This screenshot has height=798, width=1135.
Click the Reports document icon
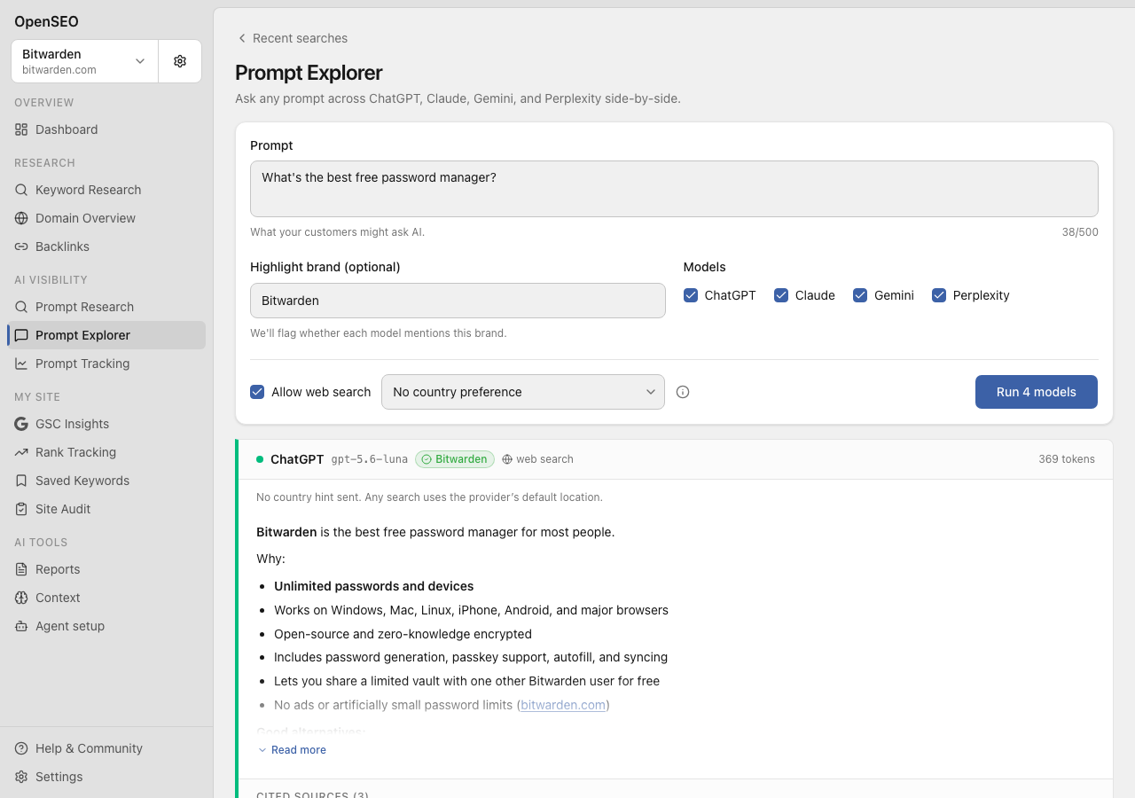(21, 569)
